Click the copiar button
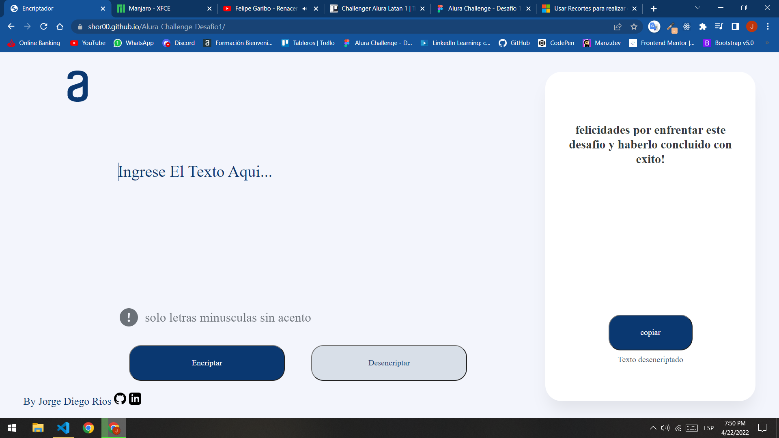This screenshot has height=438, width=779. pyautogui.click(x=650, y=333)
